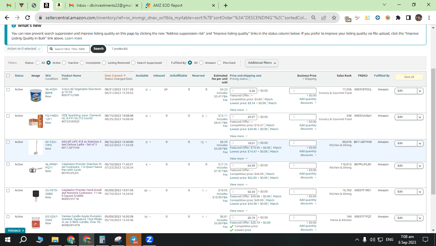The height and width of the screenshot is (246, 436).
Task: Open the Action on 0 selected dropdown
Action: click(x=24, y=49)
